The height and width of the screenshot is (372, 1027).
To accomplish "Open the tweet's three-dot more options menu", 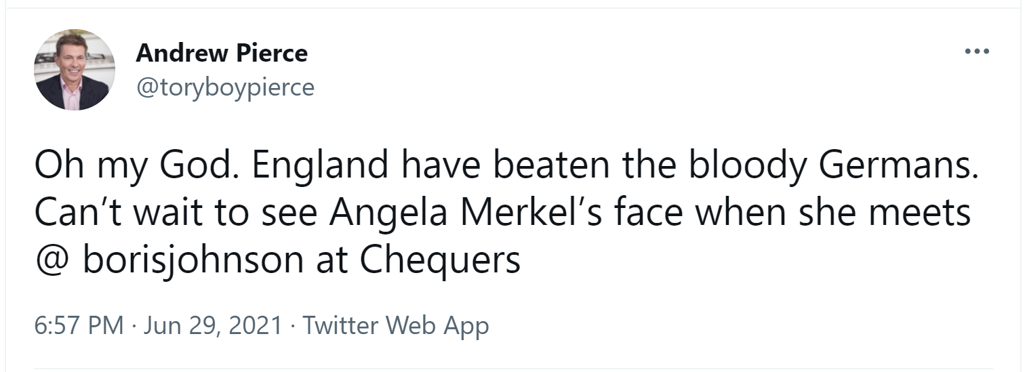I will [977, 51].
